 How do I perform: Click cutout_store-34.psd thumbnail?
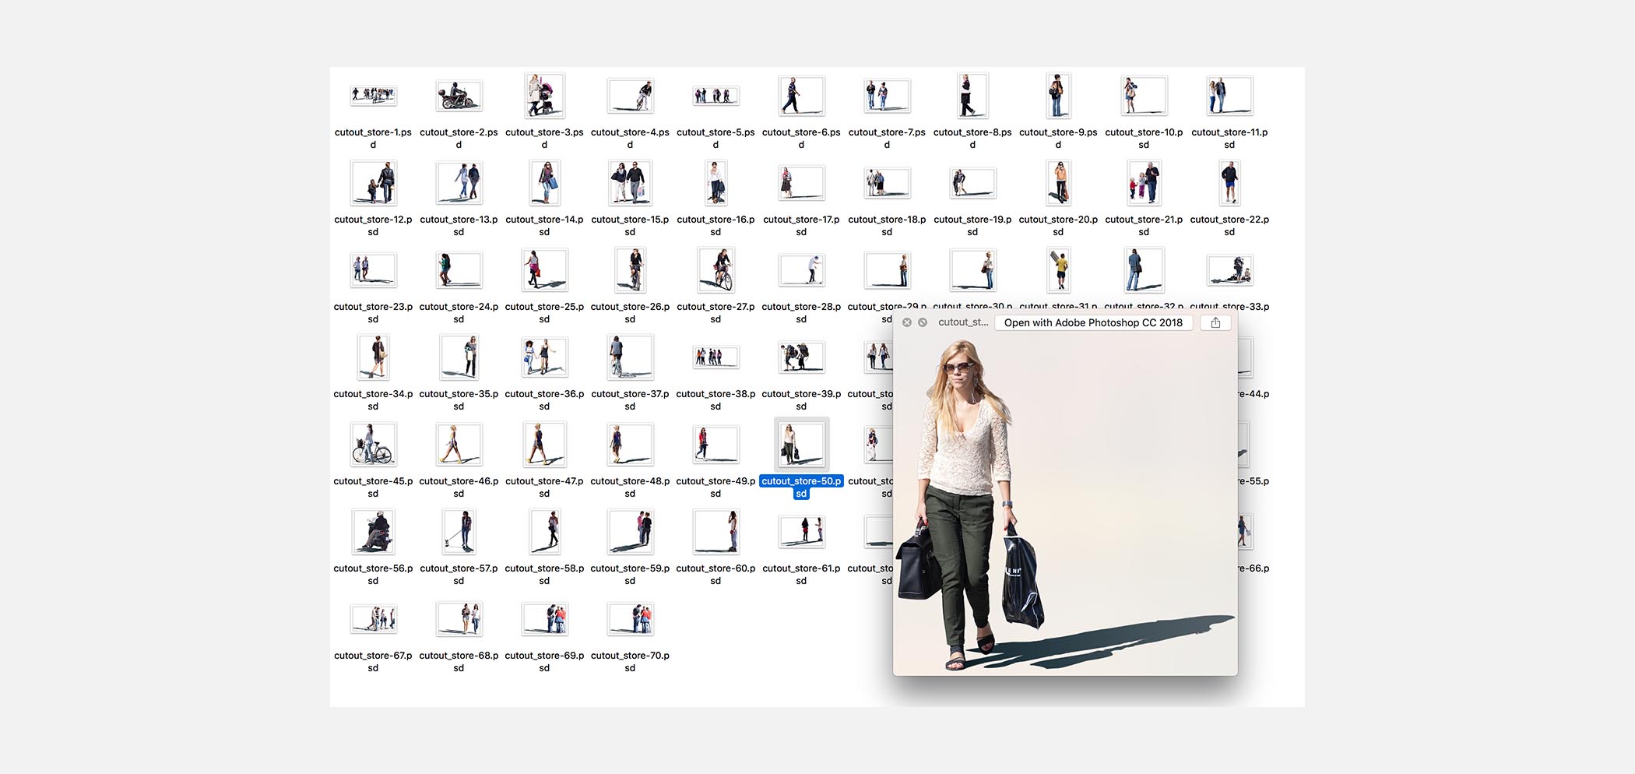pos(374,357)
